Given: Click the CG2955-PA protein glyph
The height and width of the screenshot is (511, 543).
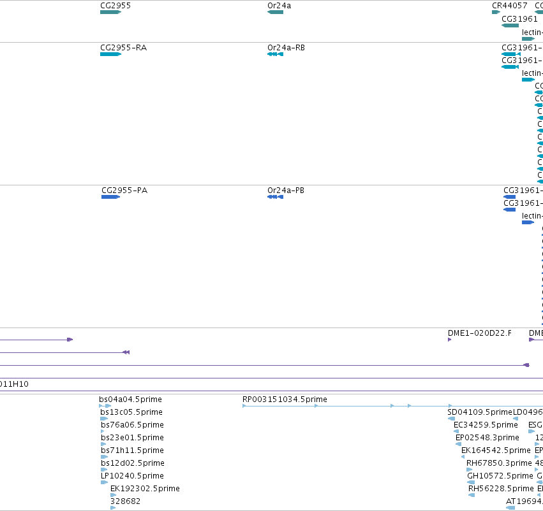Looking at the screenshot, I should (111, 197).
